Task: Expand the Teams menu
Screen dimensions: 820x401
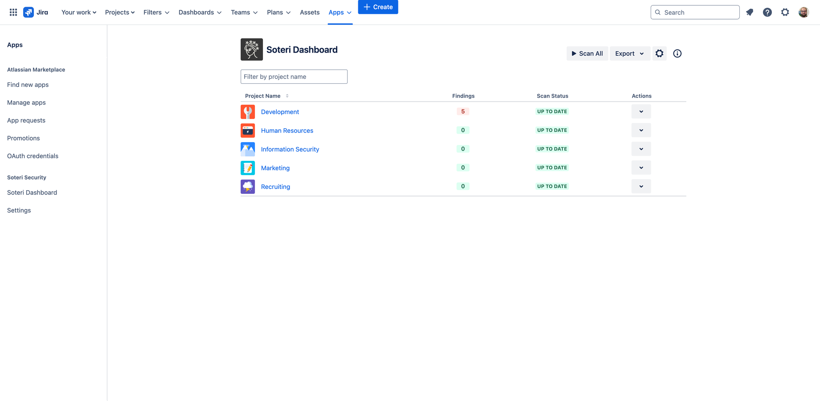Action: (x=244, y=12)
